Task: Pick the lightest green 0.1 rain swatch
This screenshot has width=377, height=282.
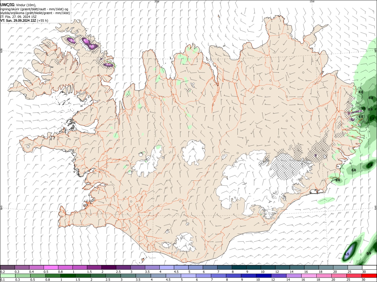Action: coord(7,276)
